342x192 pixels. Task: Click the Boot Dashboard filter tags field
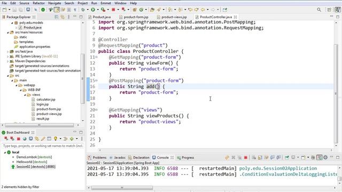tap(43, 146)
